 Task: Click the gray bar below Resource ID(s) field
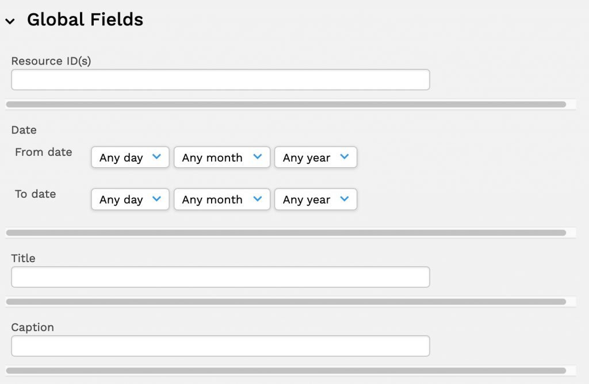point(286,105)
